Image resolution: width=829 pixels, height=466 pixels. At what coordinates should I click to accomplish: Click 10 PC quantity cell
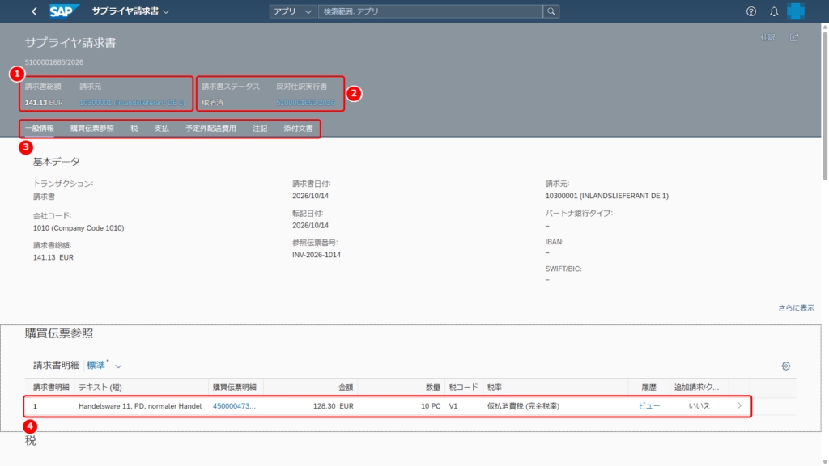pos(431,406)
